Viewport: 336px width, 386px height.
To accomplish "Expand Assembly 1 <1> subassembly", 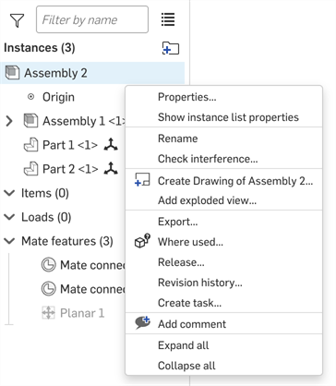I will tap(9, 121).
